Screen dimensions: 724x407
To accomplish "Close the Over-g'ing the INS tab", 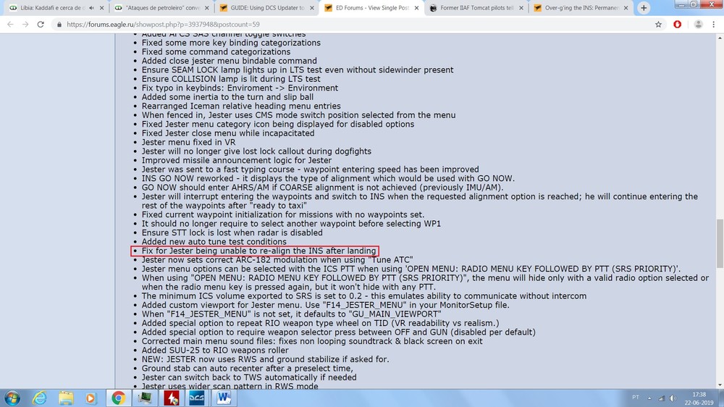I will (626, 8).
